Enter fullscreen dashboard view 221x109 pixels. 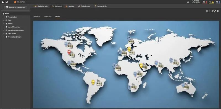[207, 11]
